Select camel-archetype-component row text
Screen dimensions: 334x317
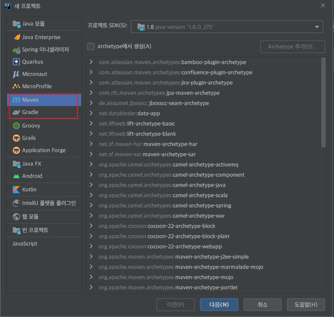(172, 175)
